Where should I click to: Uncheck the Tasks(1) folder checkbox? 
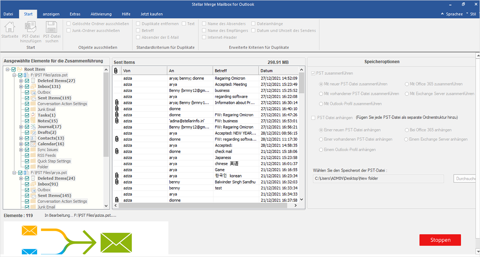pyautogui.click(x=27, y=115)
